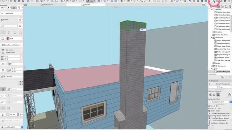
Task: Select Details in Navigator
Action: (x=216, y=63)
